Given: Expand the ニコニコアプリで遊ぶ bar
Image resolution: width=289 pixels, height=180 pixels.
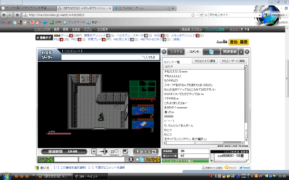Looking at the screenshot, I should (186, 161).
